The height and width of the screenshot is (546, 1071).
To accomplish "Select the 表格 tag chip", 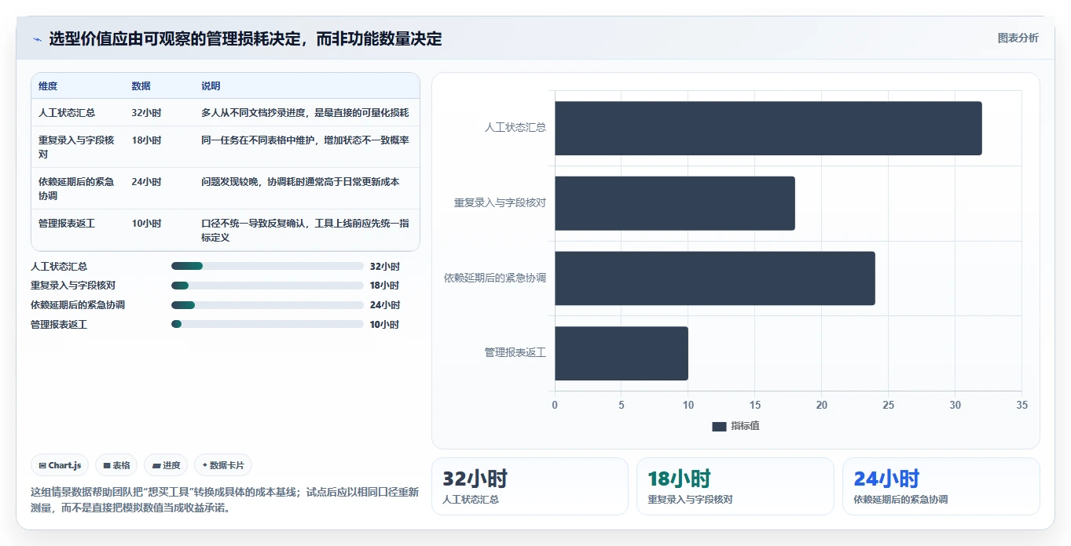I will point(116,465).
